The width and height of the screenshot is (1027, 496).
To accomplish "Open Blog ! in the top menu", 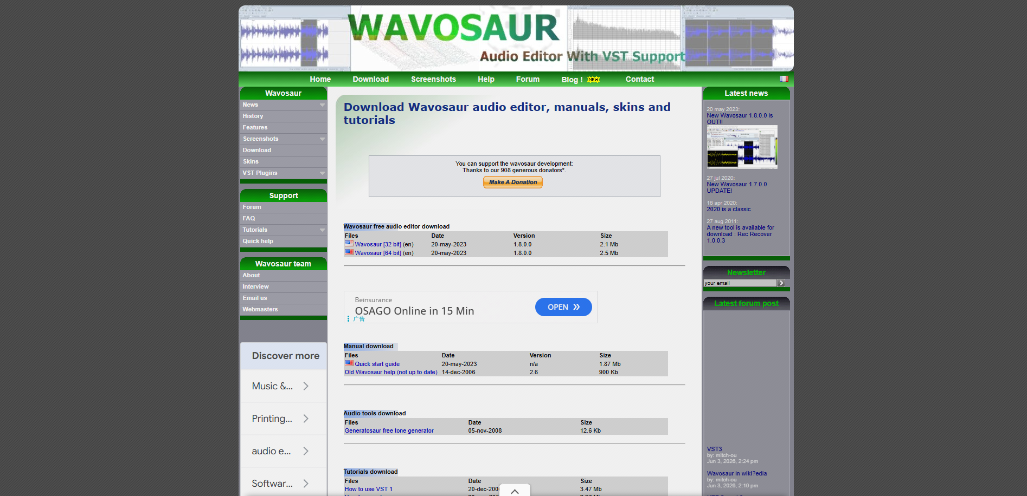I will coord(572,80).
